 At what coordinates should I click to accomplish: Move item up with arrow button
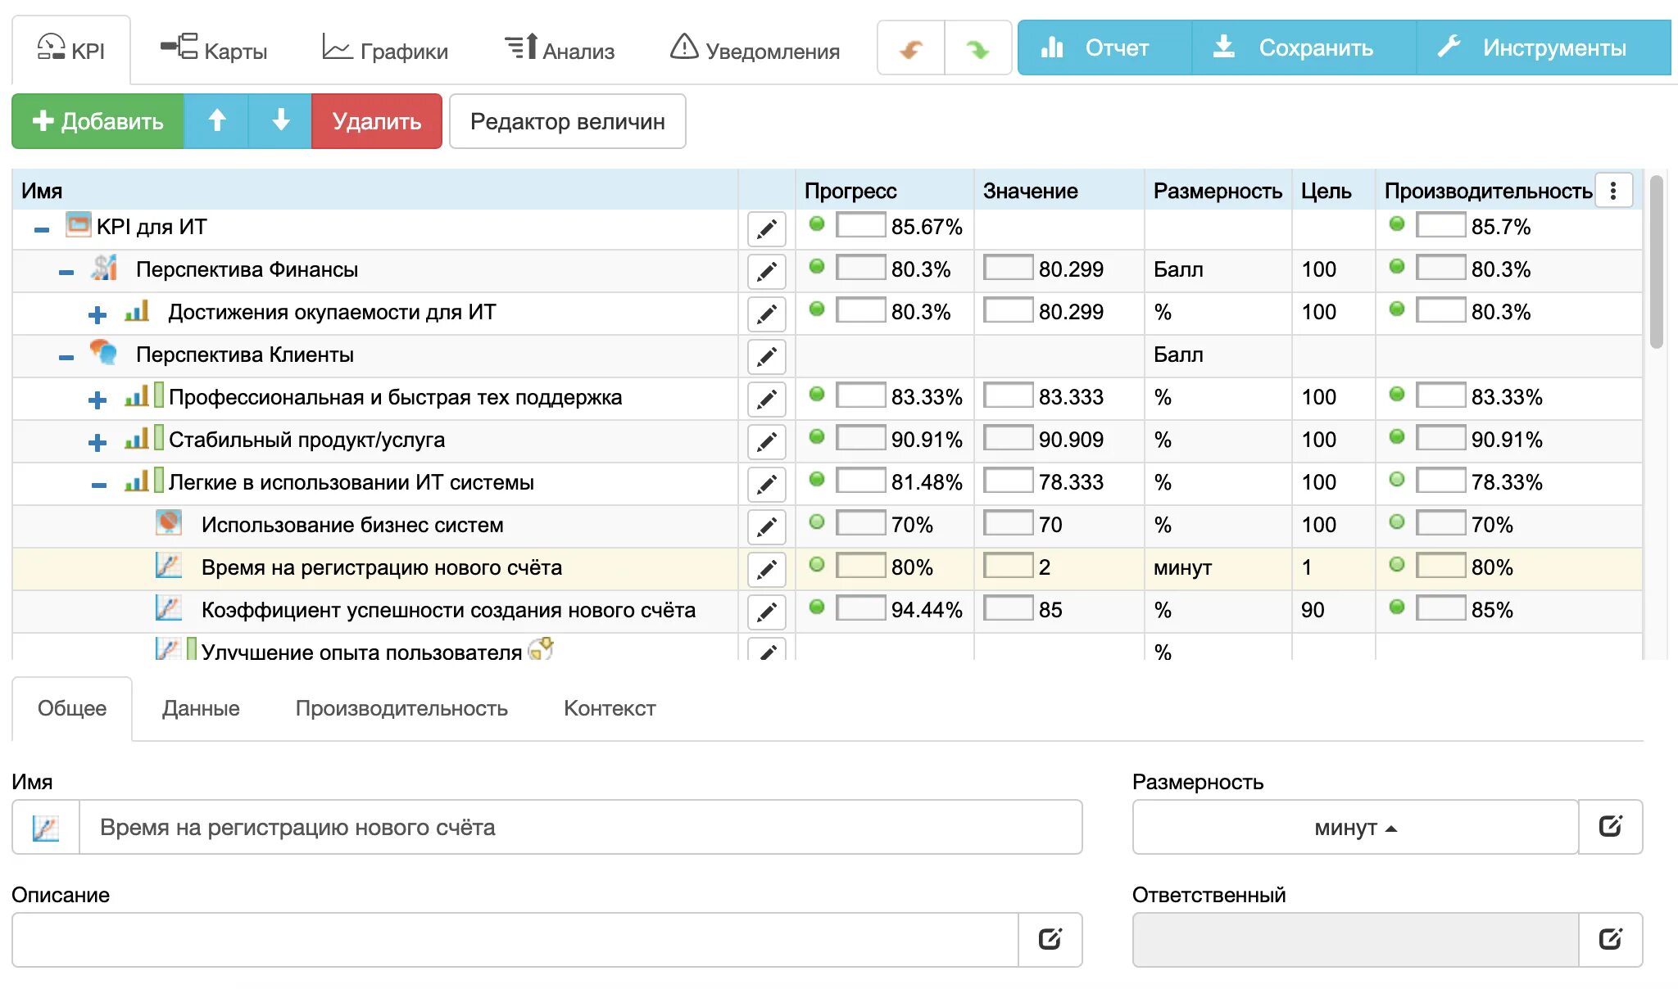[x=216, y=121]
